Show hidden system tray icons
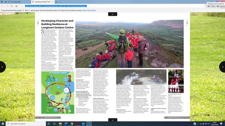The image size is (225, 126). (x=198, y=124)
